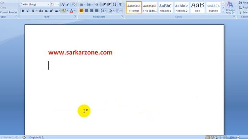Screen dimensions: 248x139
Task: Toggle Superscript formatting
Action: click(x=51, y=11)
